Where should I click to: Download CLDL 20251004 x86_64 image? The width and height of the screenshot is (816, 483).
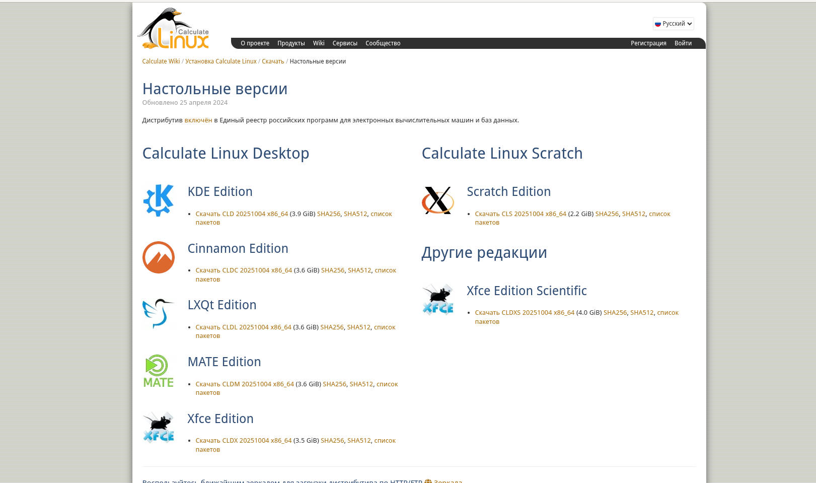243,327
